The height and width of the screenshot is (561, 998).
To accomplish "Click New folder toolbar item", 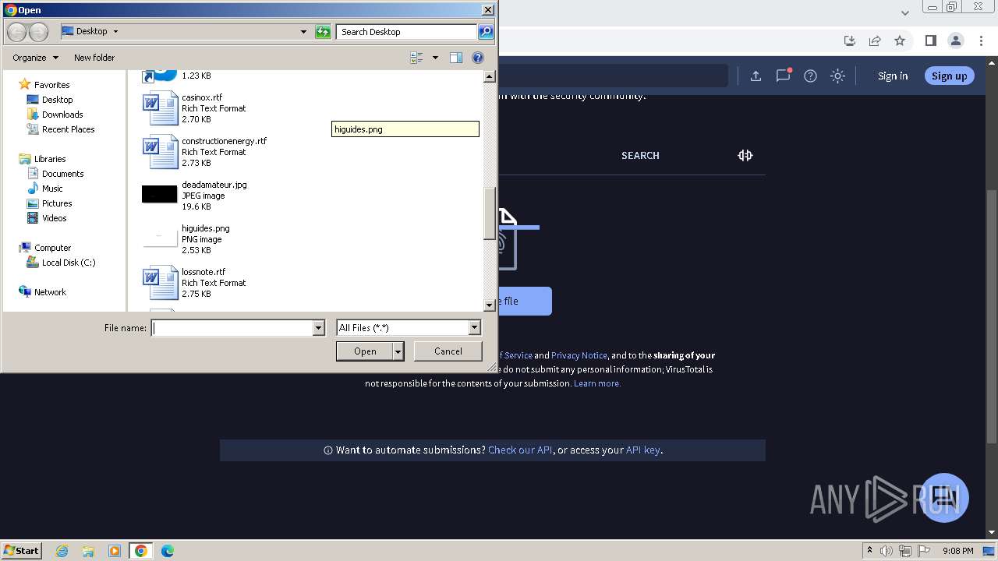I will coord(94,58).
